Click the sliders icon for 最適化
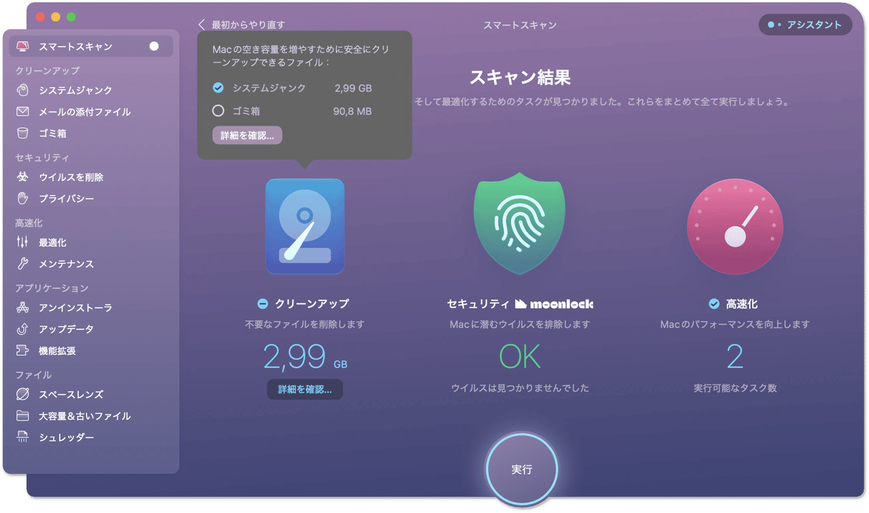The height and width of the screenshot is (513, 869). [22, 242]
